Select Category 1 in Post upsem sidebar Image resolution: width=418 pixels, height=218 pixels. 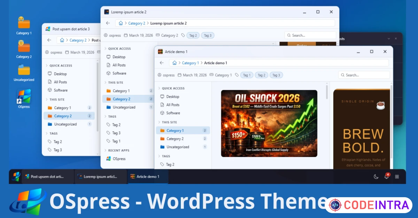tap(69, 108)
